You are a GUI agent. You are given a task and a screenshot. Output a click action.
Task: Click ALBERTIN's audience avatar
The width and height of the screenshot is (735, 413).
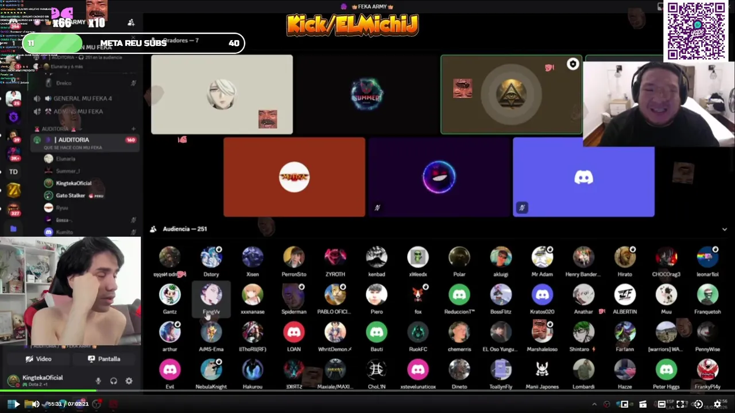click(x=625, y=295)
